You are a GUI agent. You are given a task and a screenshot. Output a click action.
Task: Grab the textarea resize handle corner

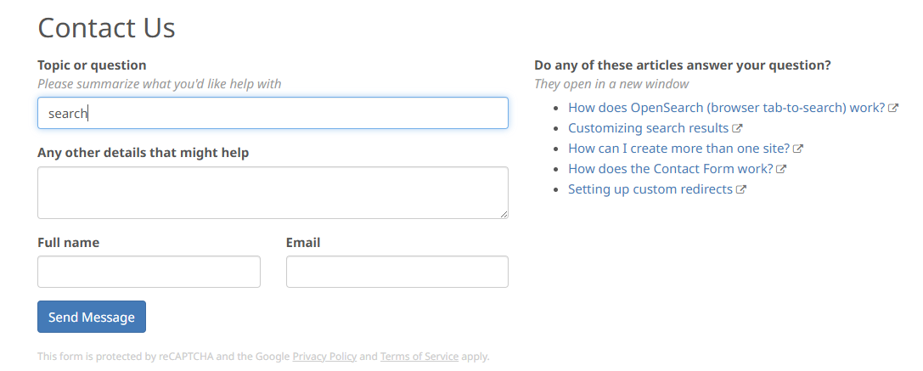coord(504,214)
